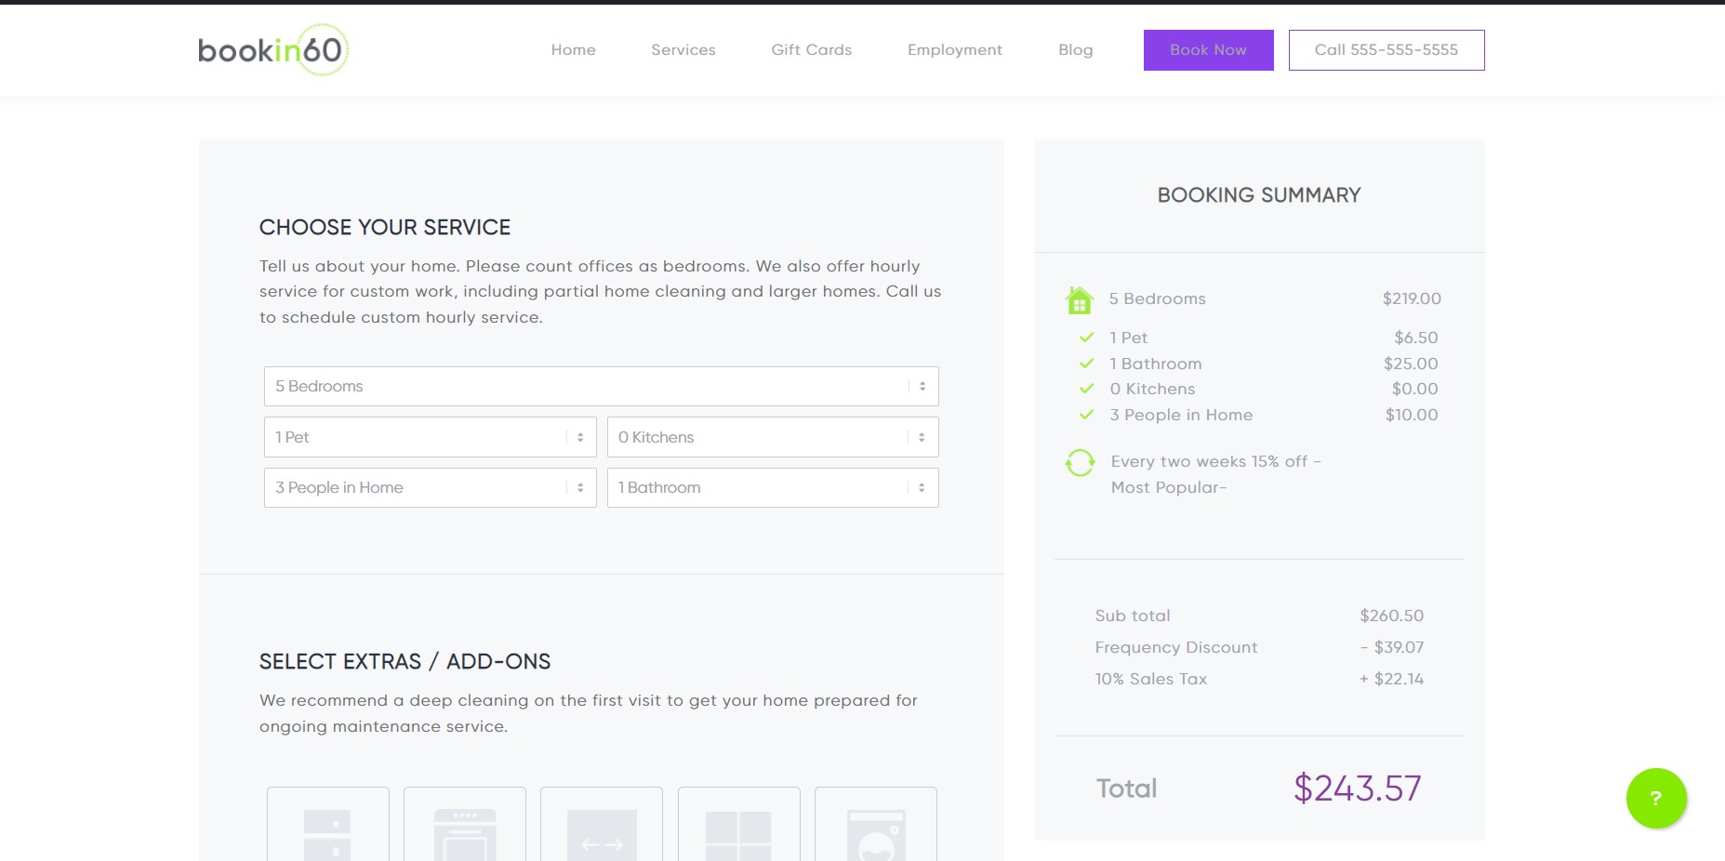Click the checkmark next to 3 People in Home
This screenshot has width=1725, height=861.
(x=1086, y=415)
